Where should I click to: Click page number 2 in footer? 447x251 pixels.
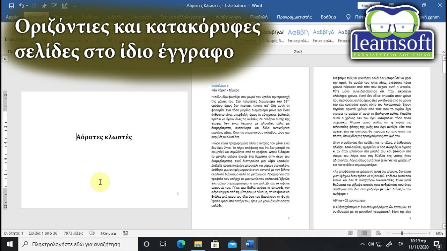(x=288, y=218)
